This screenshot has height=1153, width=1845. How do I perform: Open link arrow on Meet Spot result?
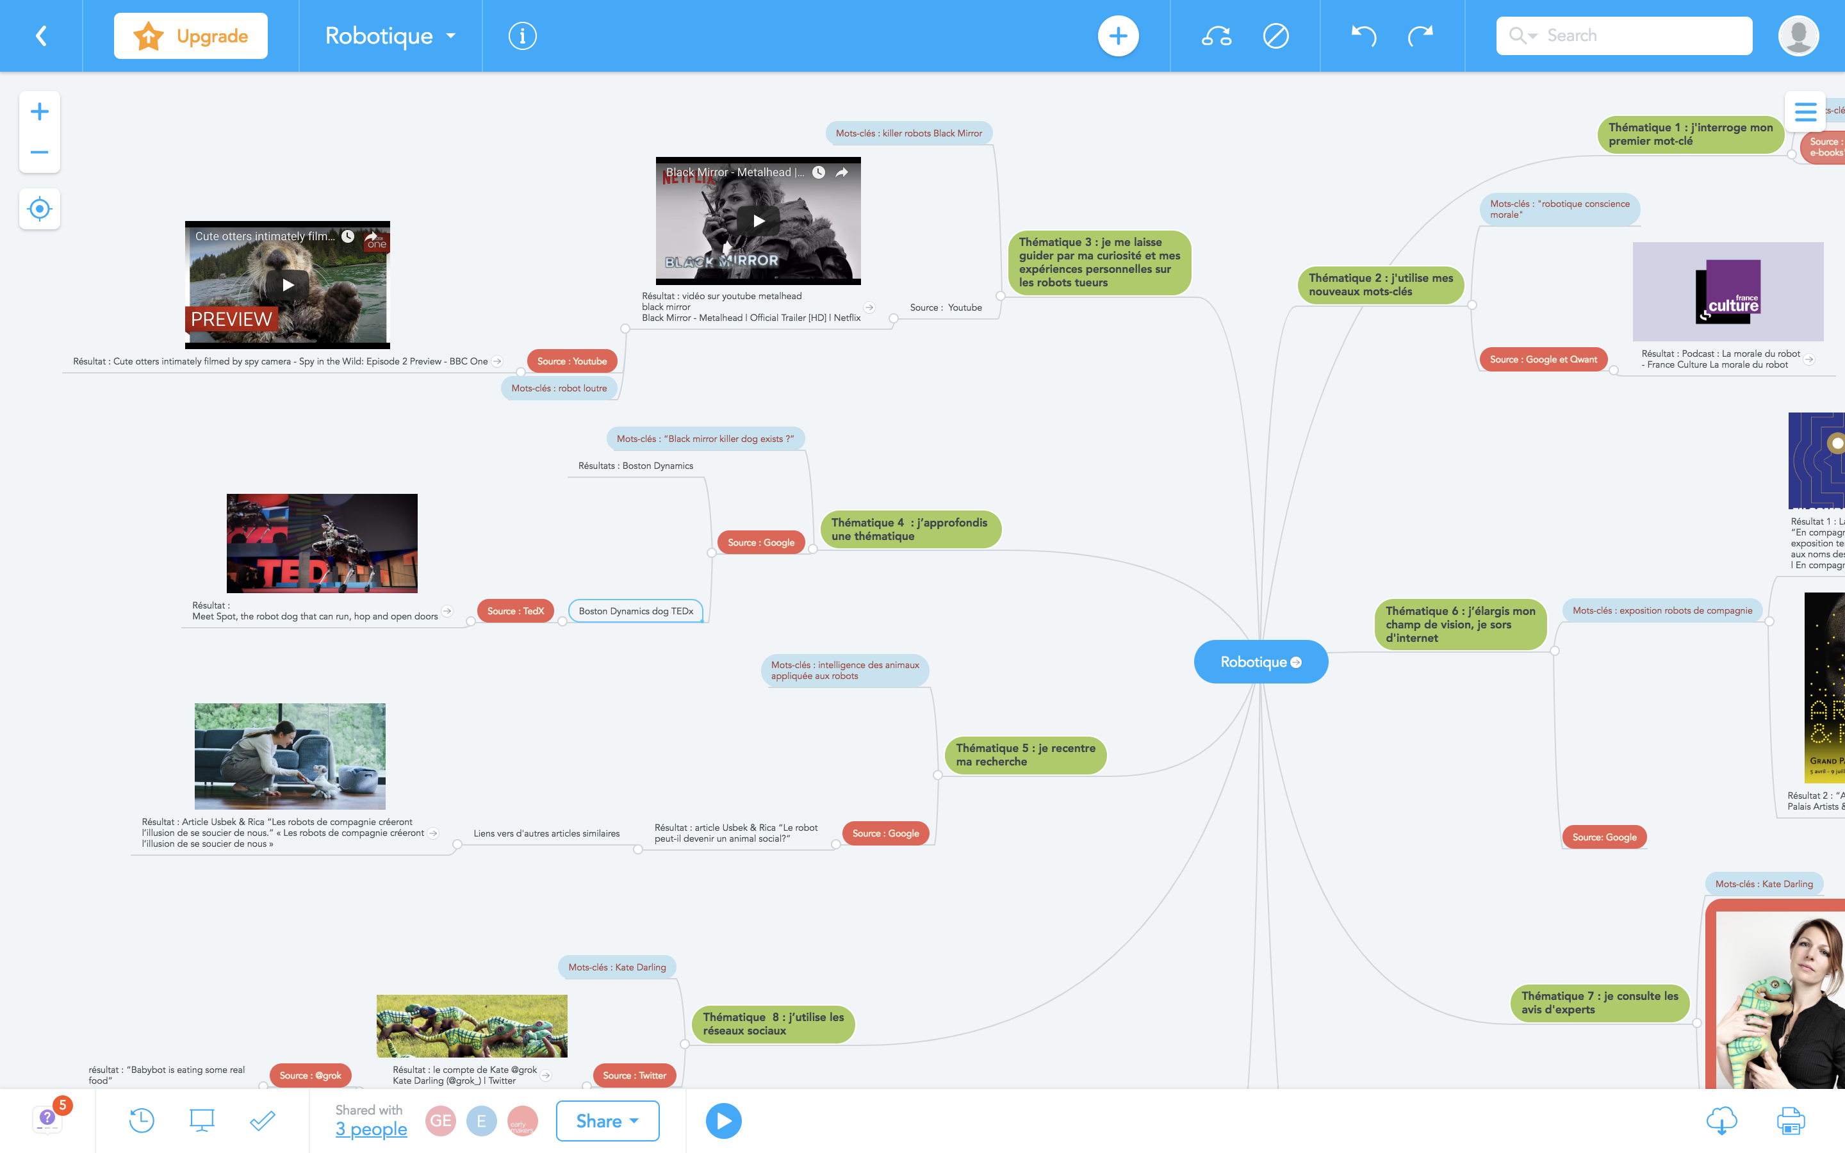[448, 612]
